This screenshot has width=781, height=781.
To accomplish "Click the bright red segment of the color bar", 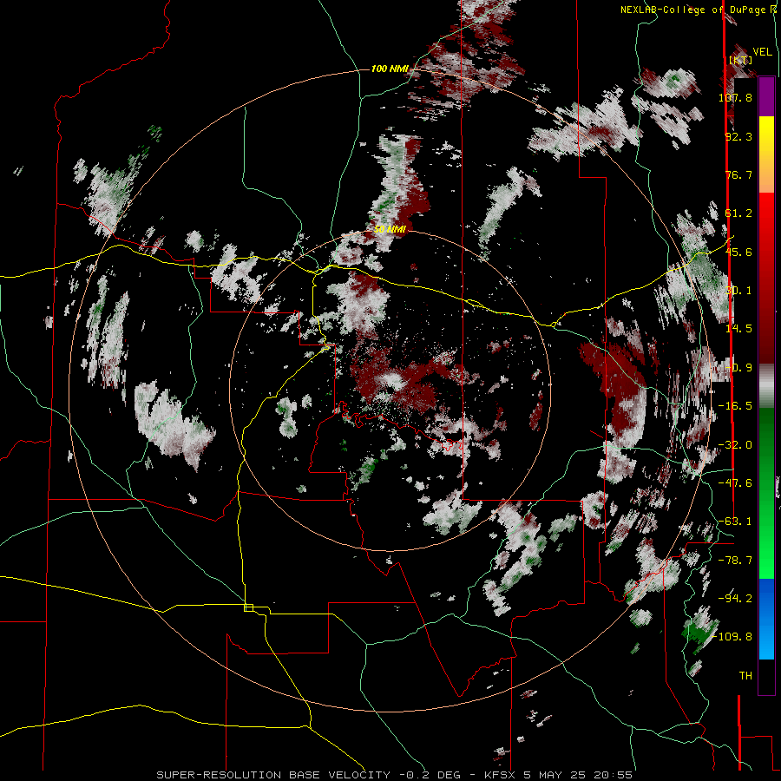I will (766, 220).
